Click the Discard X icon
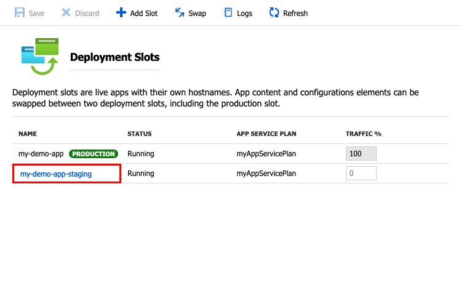Screen dimensions: 461x304 click(66, 12)
